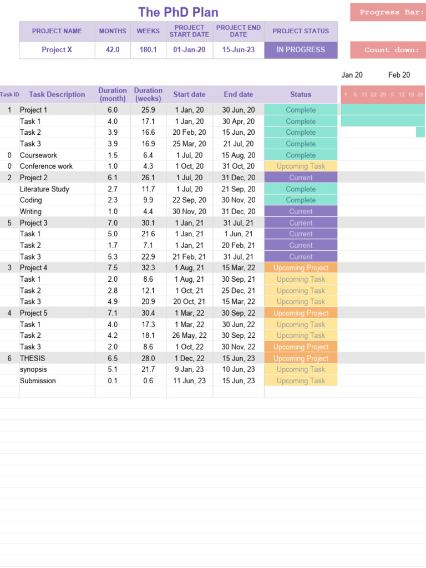Click the Progress Bar button
The height and width of the screenshot is (568, 426).
(388, 12)
